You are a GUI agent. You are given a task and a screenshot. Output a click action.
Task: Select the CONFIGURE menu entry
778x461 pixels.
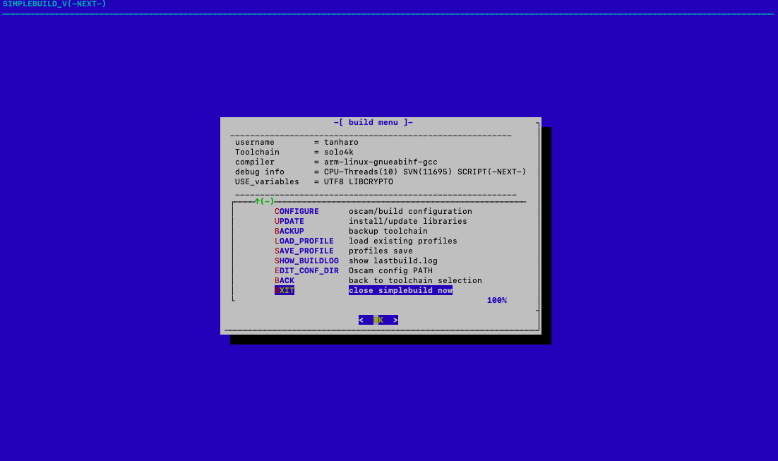(297, 211)
